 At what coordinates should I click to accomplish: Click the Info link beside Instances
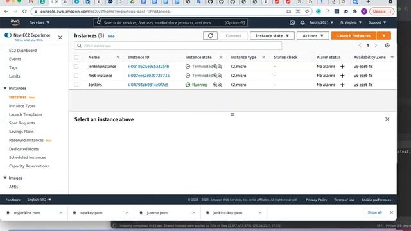[x=111, y=36]
